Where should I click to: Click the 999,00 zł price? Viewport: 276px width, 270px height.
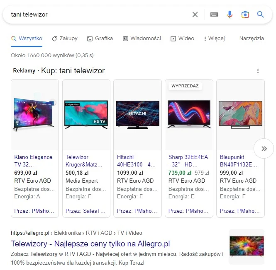pos(231,173)
